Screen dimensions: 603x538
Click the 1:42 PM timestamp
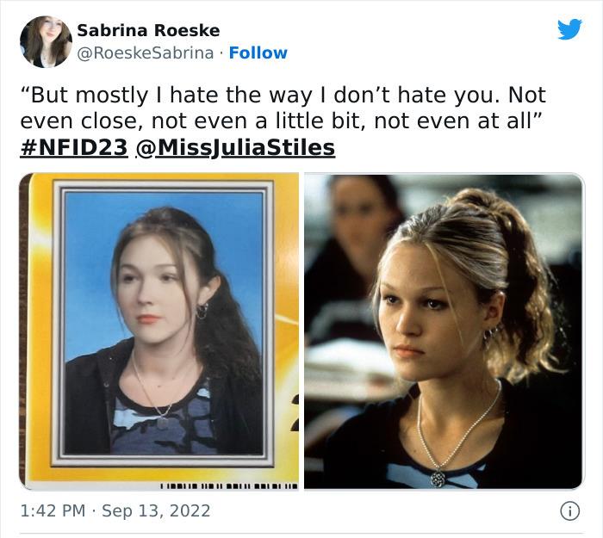53,510
